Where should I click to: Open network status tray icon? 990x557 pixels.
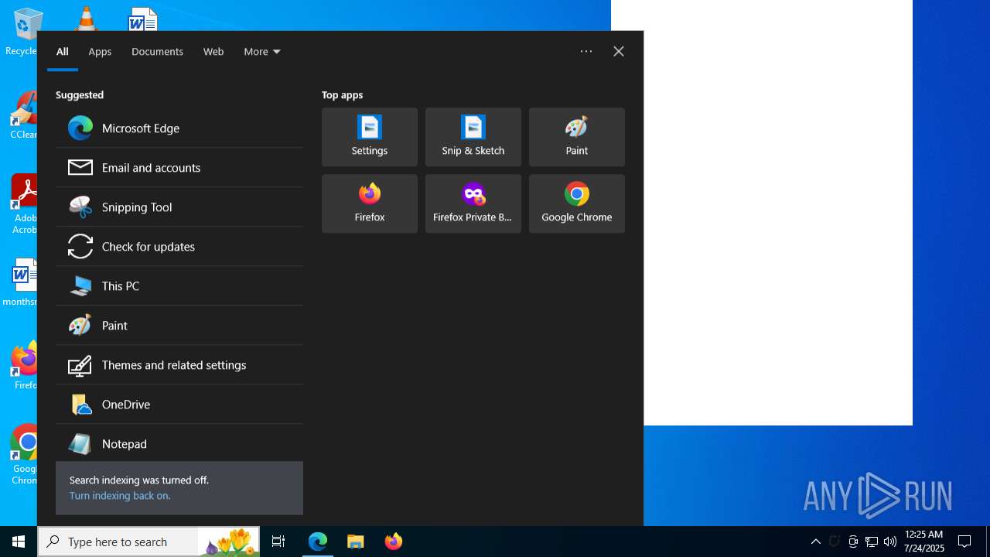[872, 542]
